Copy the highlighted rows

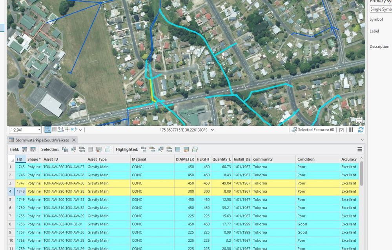point(195,149)
